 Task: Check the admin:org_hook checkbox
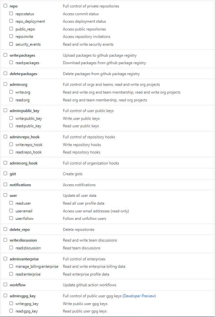tap(5, 163)
